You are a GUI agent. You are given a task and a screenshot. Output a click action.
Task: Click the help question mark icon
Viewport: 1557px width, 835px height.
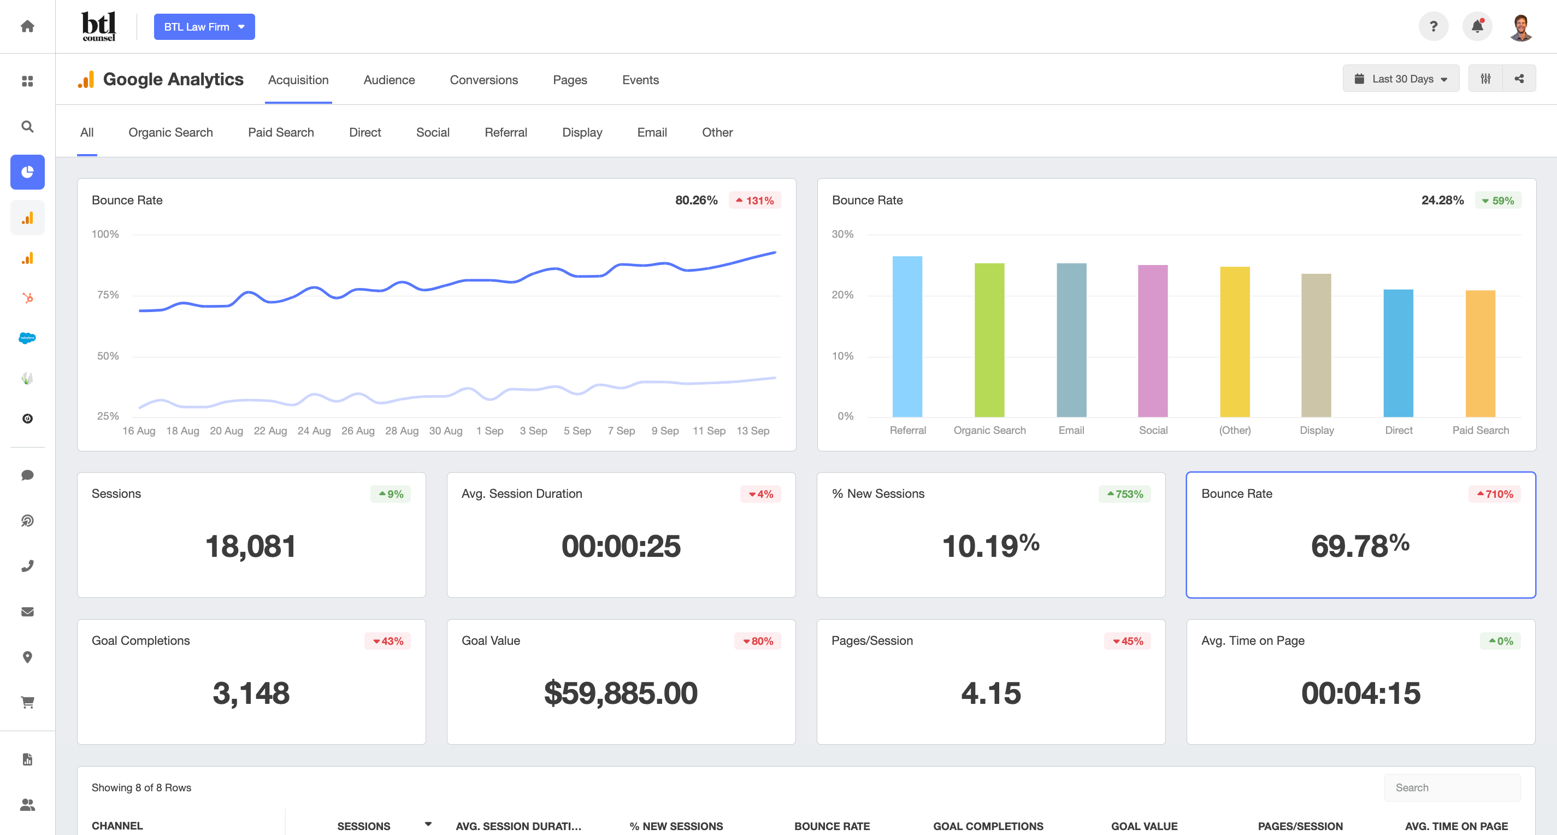(1433, 27)
